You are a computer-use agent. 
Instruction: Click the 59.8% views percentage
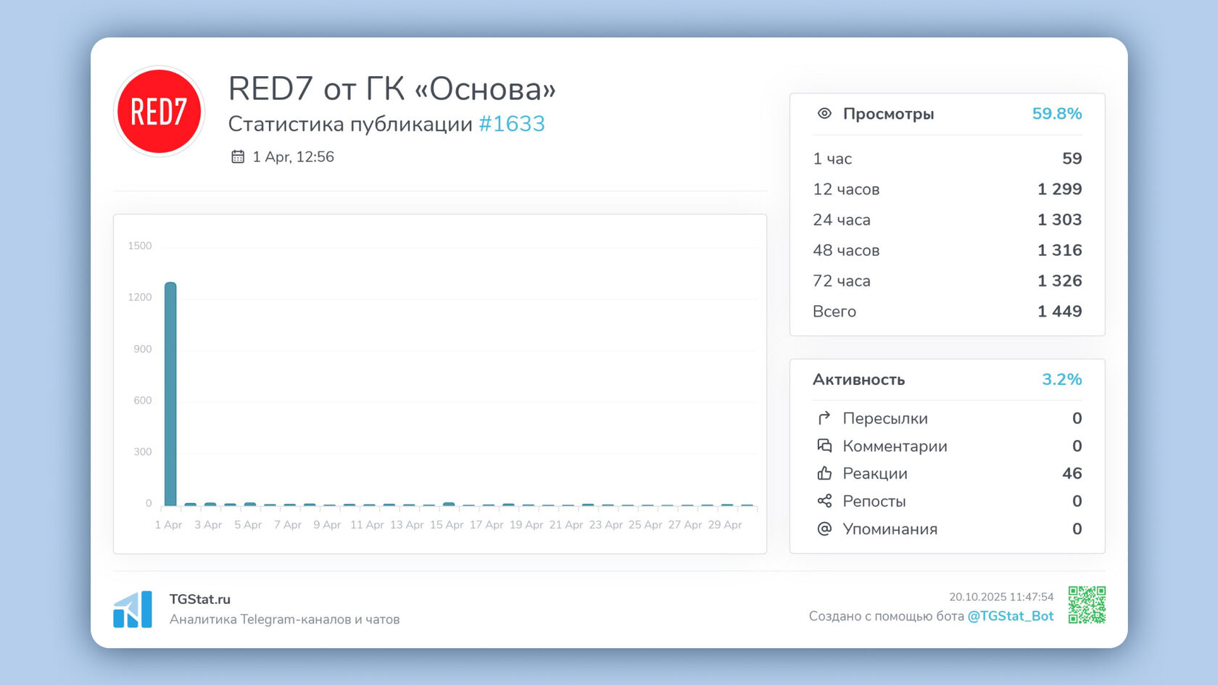point(1057,114)
